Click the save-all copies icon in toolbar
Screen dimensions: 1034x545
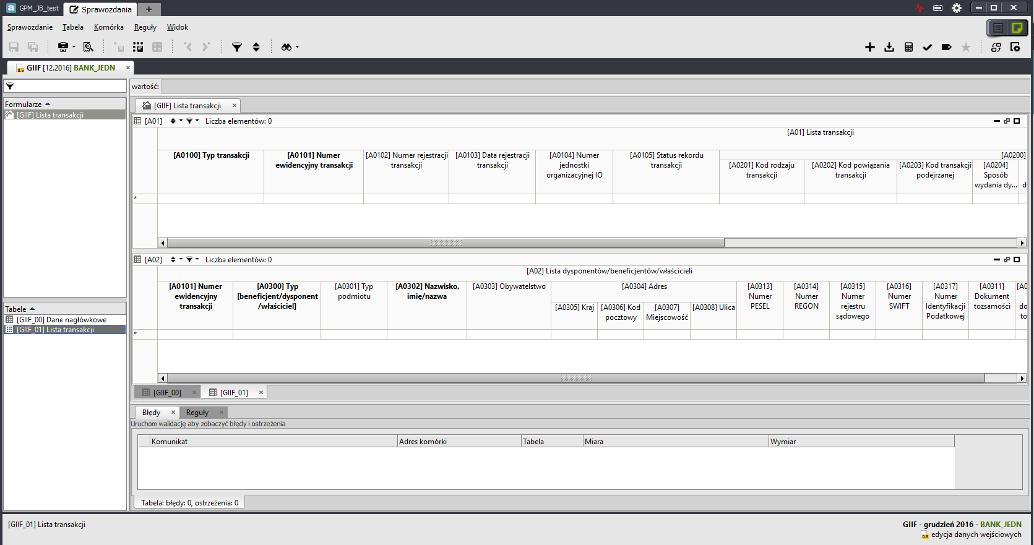pyautogui.click(x=33, y=47)
